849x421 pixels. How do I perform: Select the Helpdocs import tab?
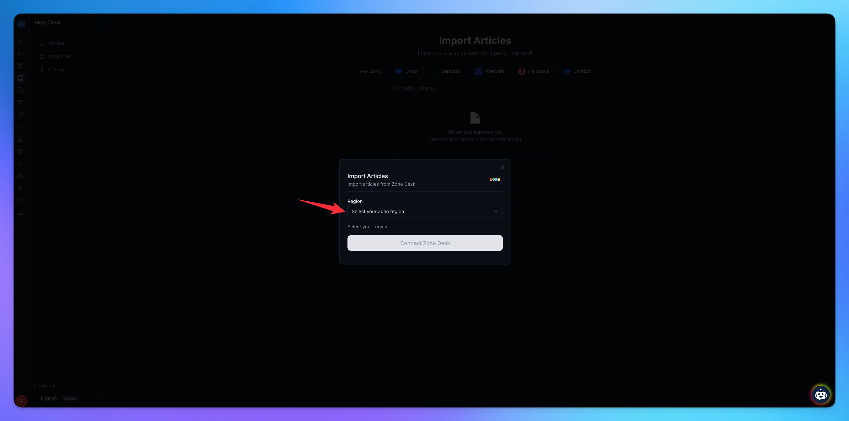tap(533, 71)
